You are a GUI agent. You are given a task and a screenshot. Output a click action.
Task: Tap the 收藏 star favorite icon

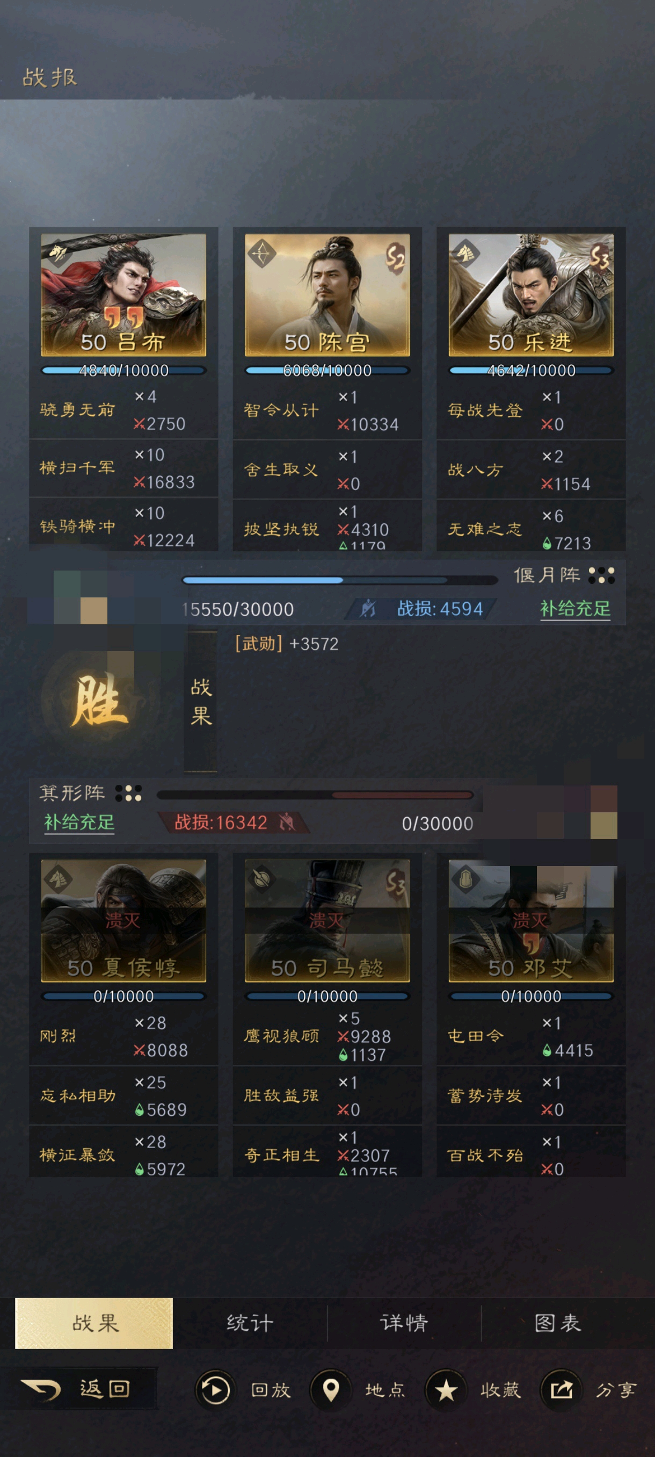(446, 1390)
